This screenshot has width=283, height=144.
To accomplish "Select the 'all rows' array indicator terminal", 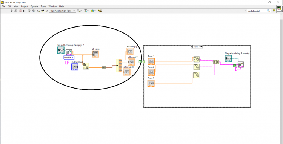I will coord(95,54).
